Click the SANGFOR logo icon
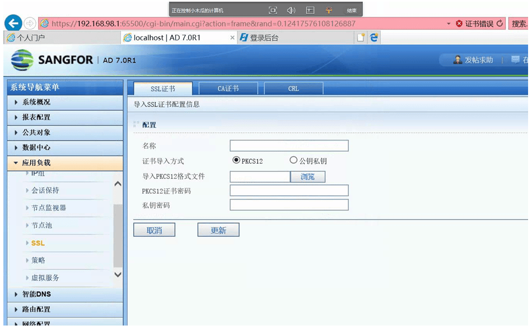 pos(20,59)
